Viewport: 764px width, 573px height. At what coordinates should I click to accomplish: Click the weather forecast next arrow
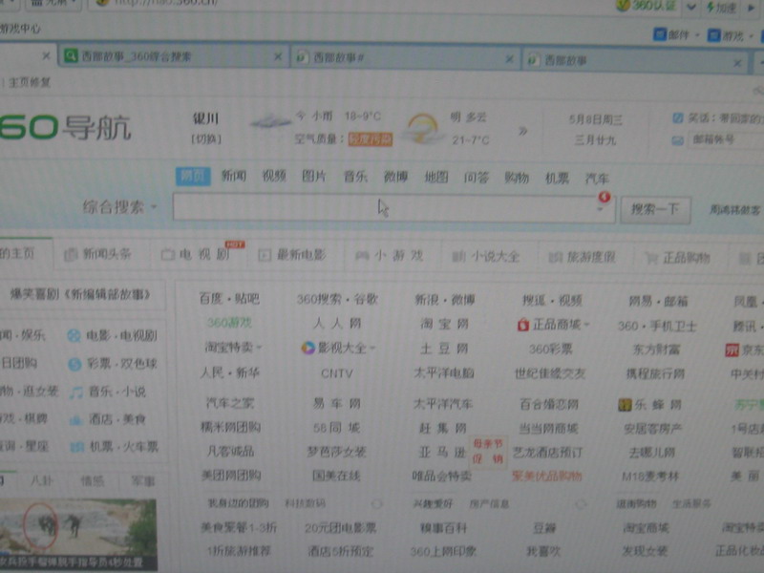tap(522, 131)
